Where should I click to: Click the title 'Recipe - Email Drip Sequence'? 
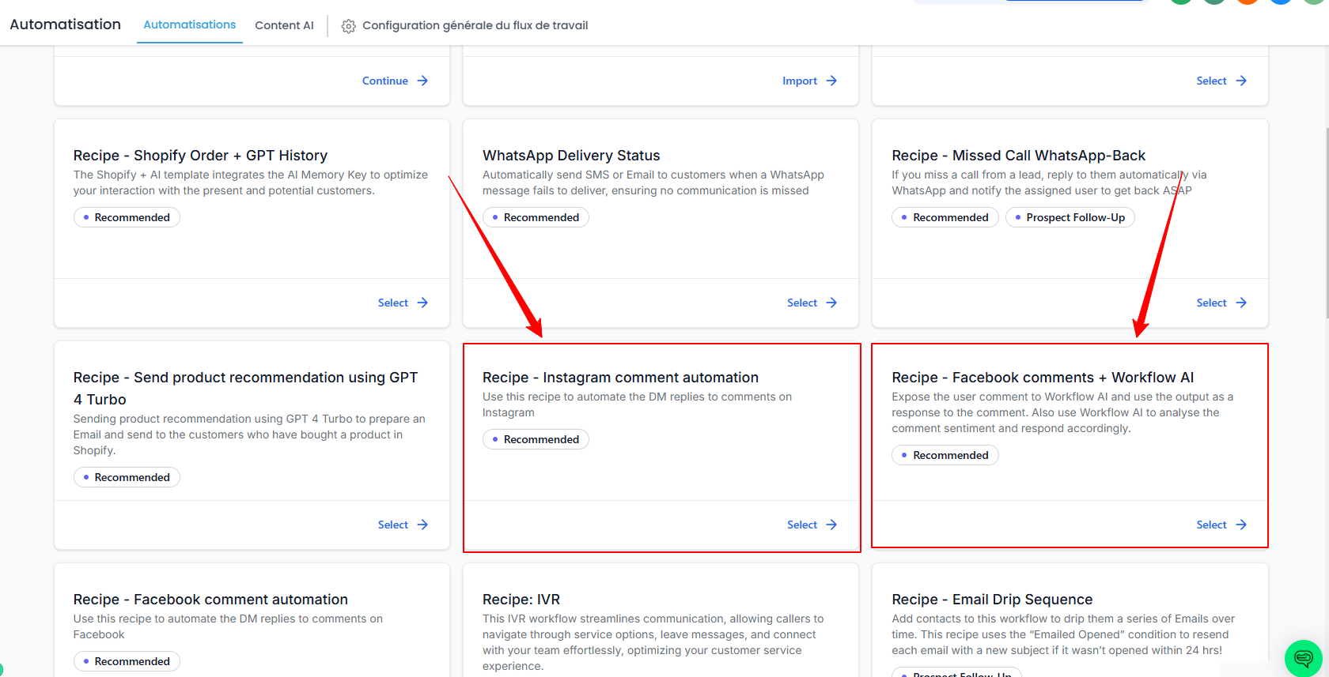pos(992,600)
